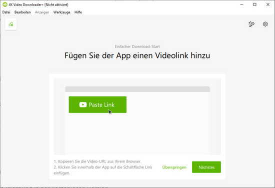This screenshot has width=275, height=188.
Task: Open the Datei menu
Action: point(6,12)
